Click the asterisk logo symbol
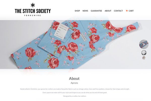This screenshot has height=101, width=151. pyautogui.click(x=33, y=5)
